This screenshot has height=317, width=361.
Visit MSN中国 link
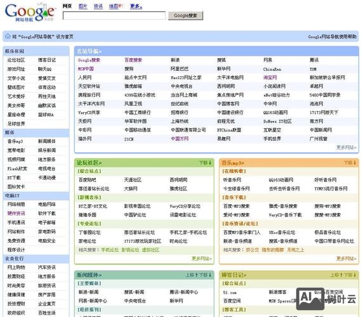86,68
